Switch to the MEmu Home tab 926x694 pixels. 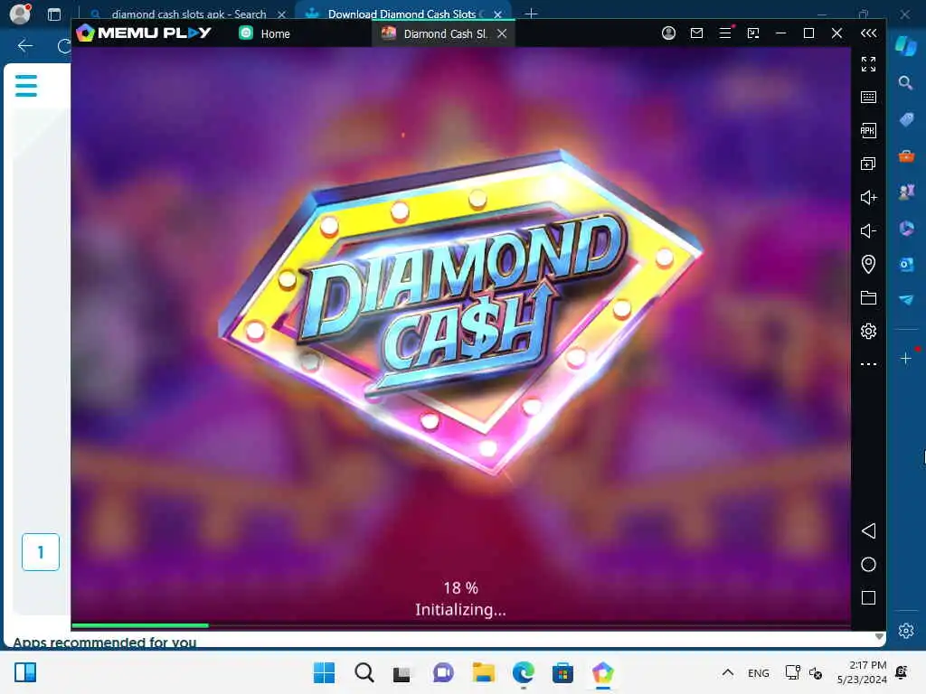click(265, 33)
